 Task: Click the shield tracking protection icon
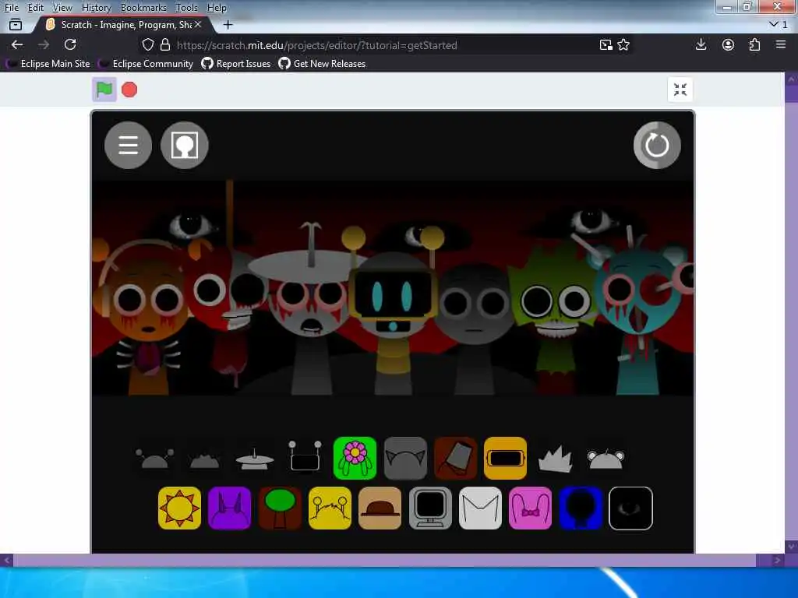click(147, 44)
